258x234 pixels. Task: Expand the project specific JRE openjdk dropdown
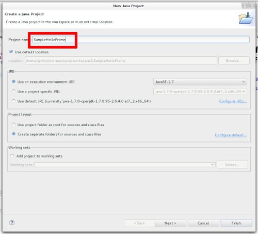click(x=200, y=91)
